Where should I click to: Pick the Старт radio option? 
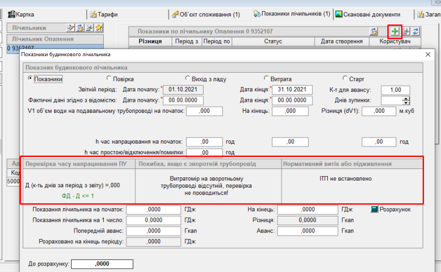345,79
